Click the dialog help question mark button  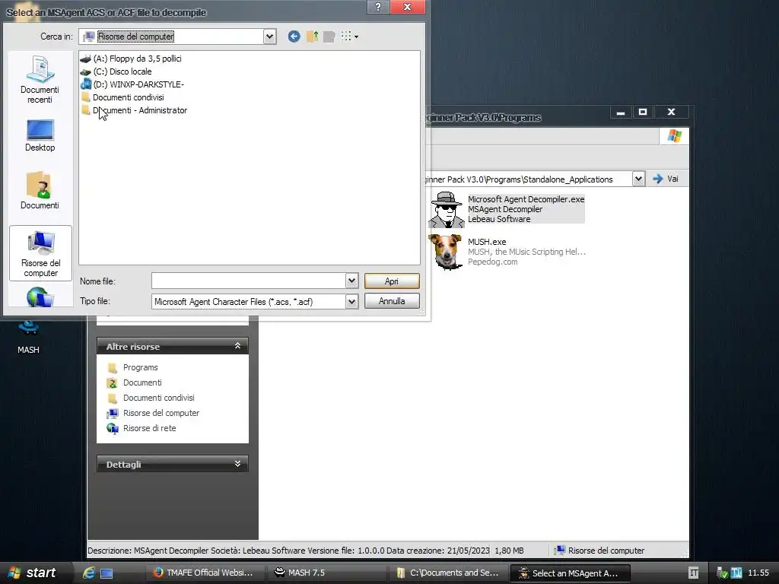[x=378, y=6]
